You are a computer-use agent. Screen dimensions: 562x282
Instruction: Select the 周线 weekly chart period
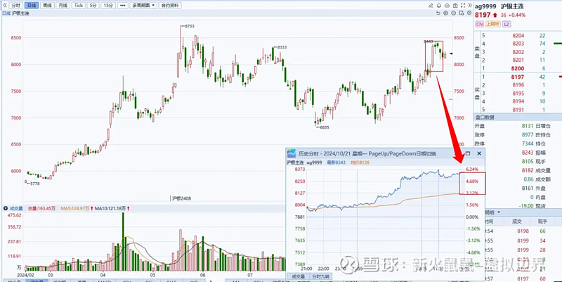pyautogui.click(x=46, y=6)
